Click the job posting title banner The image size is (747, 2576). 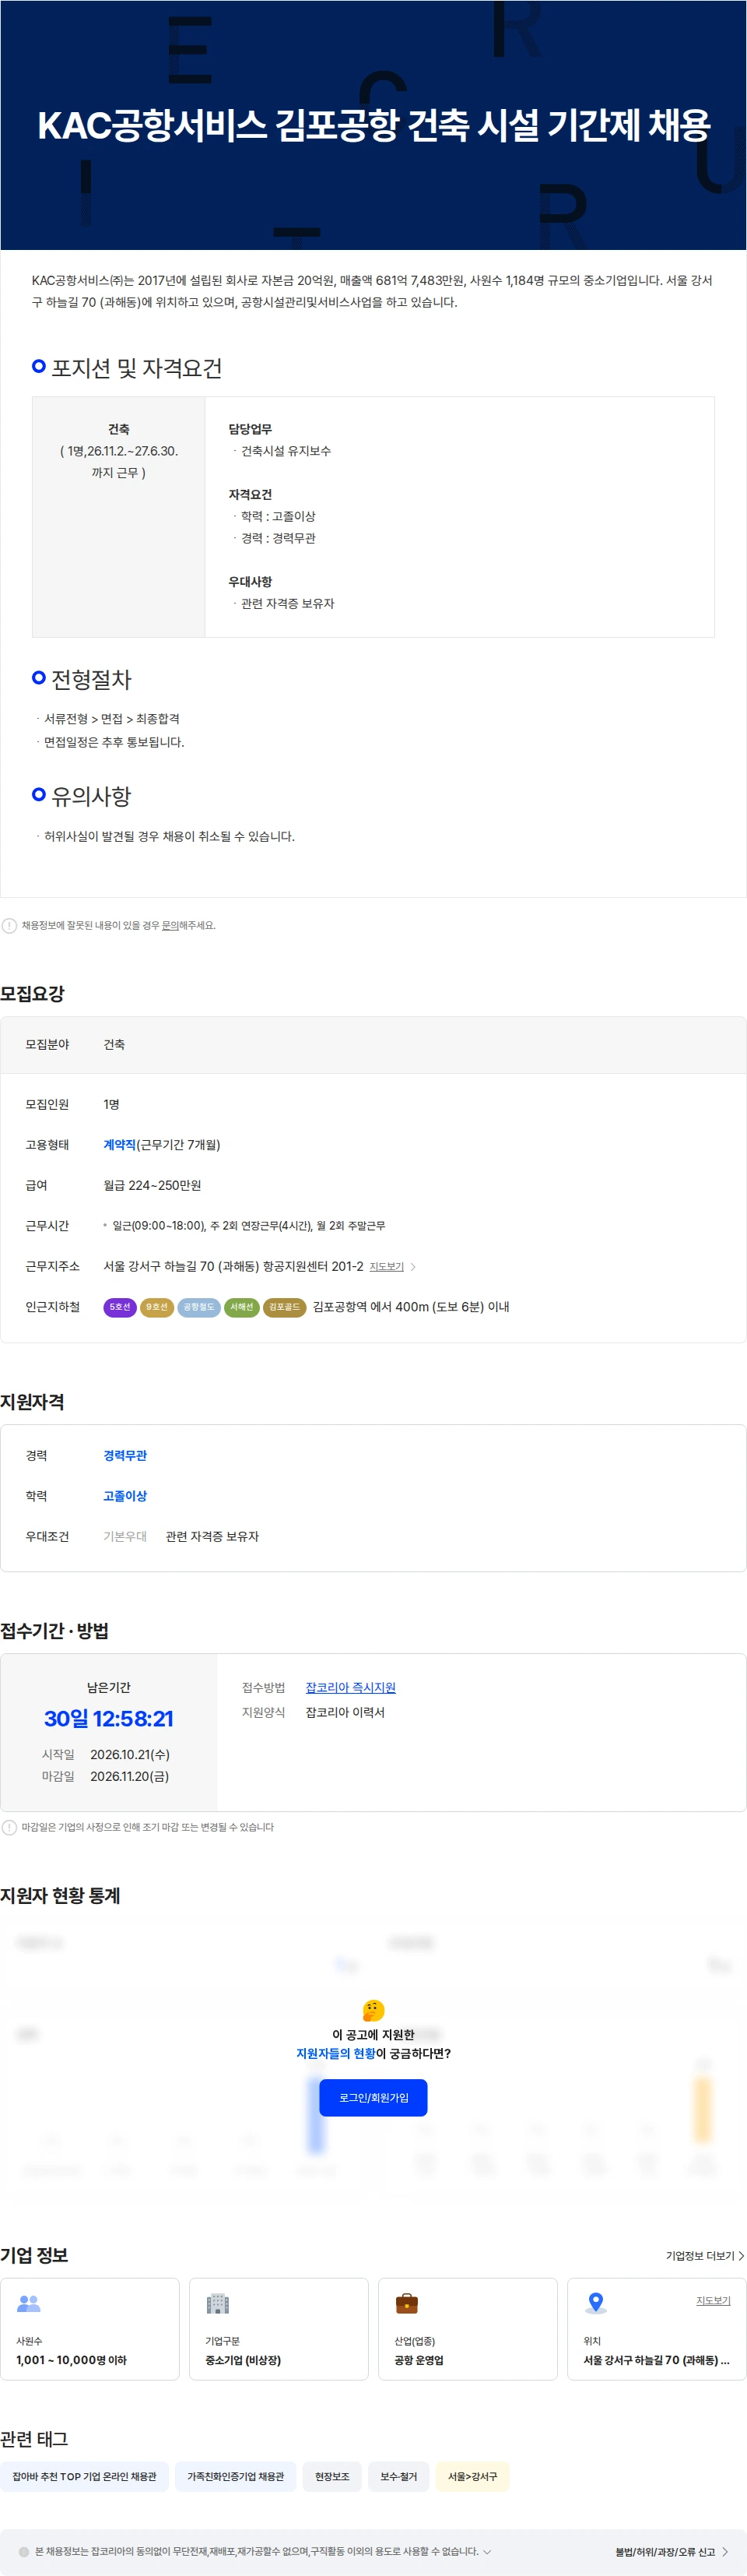(373, 125)
